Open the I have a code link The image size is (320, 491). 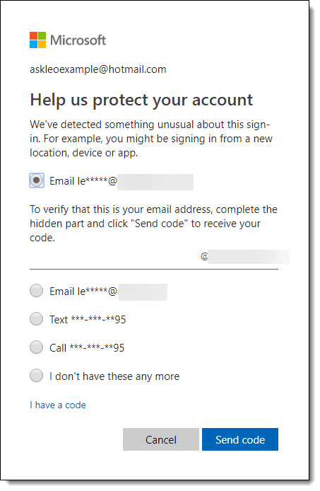tap(58, 405)
